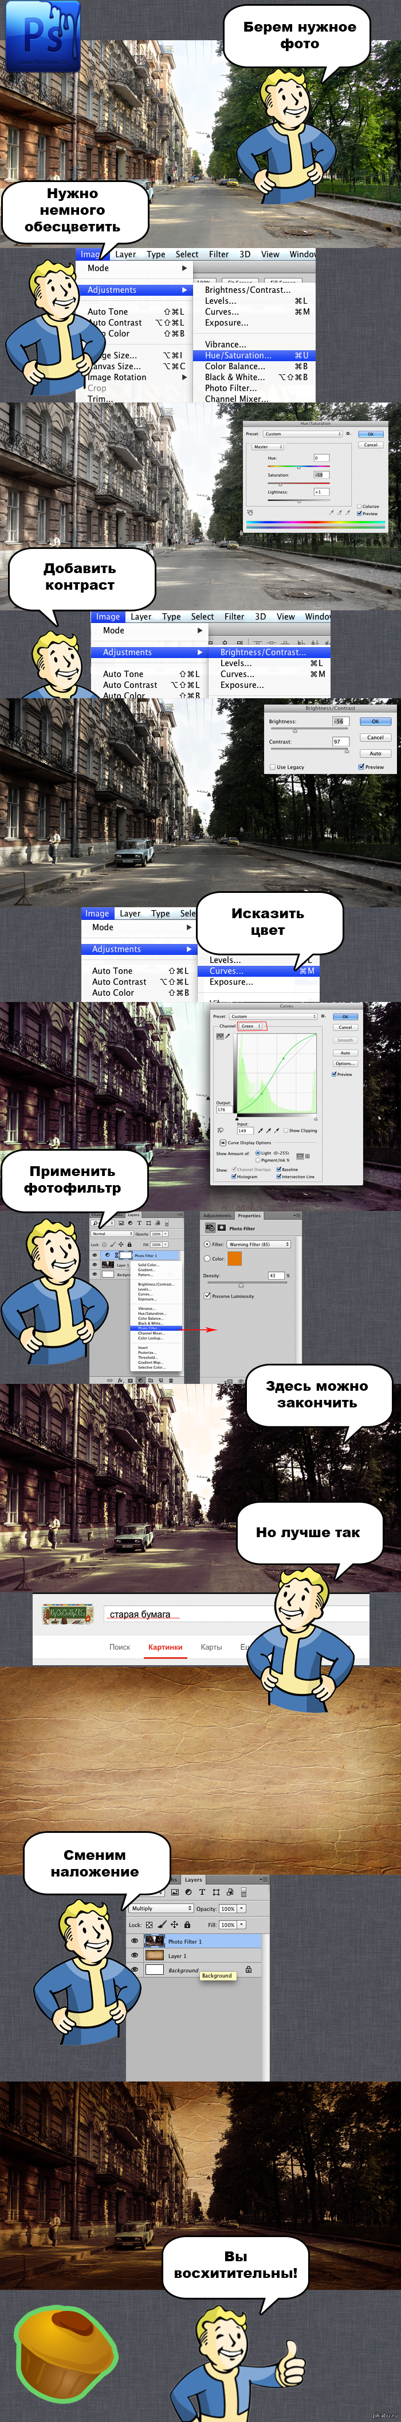Hide Photo Filter 1 layer with eye icon

click(x=135, y=1941)
